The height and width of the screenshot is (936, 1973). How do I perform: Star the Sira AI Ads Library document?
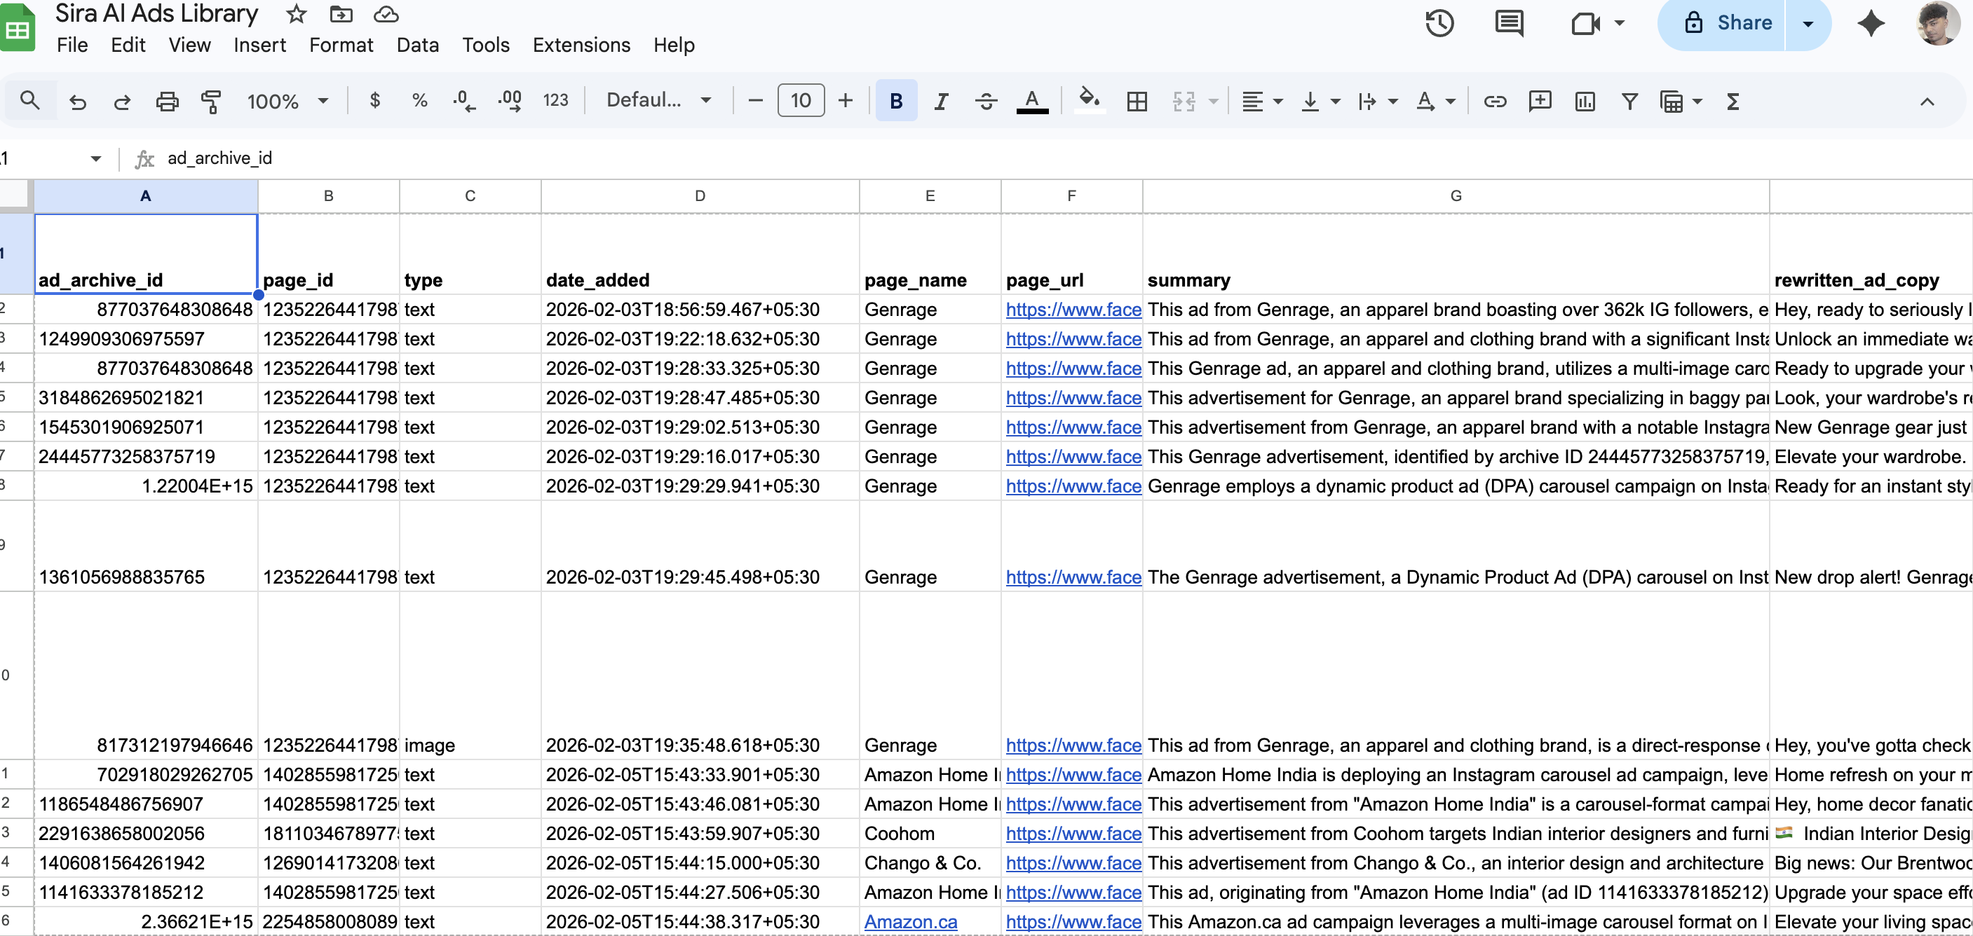(296, 14)
